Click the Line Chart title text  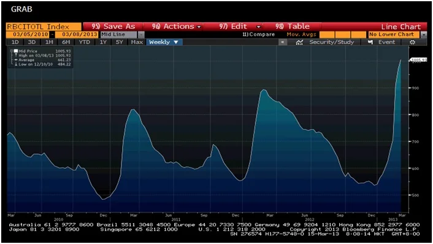400,27
